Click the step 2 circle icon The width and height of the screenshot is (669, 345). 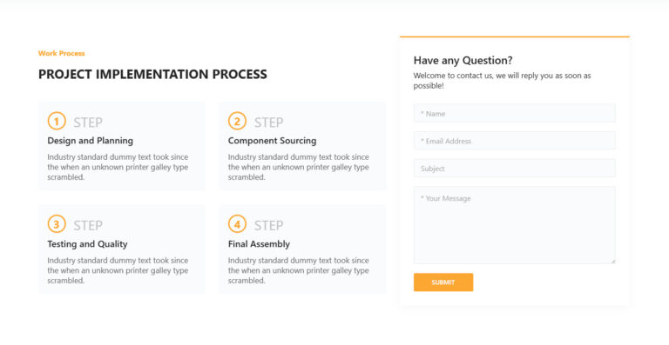click(x=237, y=122)
